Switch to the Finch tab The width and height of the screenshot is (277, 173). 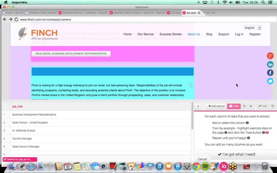tap(13, 13)
